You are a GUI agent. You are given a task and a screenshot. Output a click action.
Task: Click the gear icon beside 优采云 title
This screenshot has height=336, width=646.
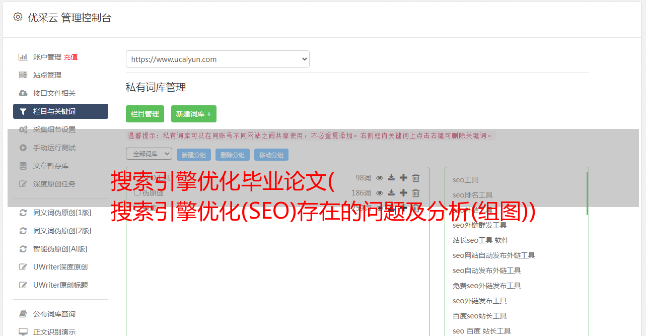click(18, 17)
